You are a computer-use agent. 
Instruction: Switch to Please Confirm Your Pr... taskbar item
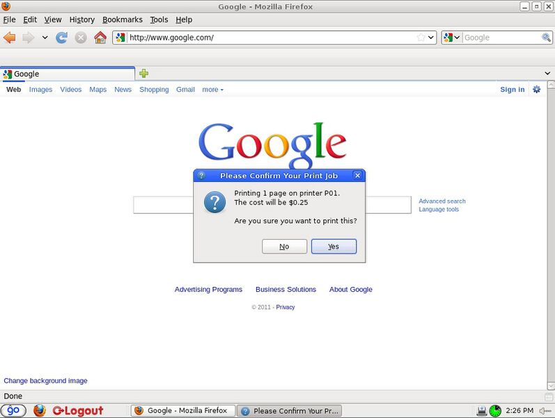pos(289,411)
